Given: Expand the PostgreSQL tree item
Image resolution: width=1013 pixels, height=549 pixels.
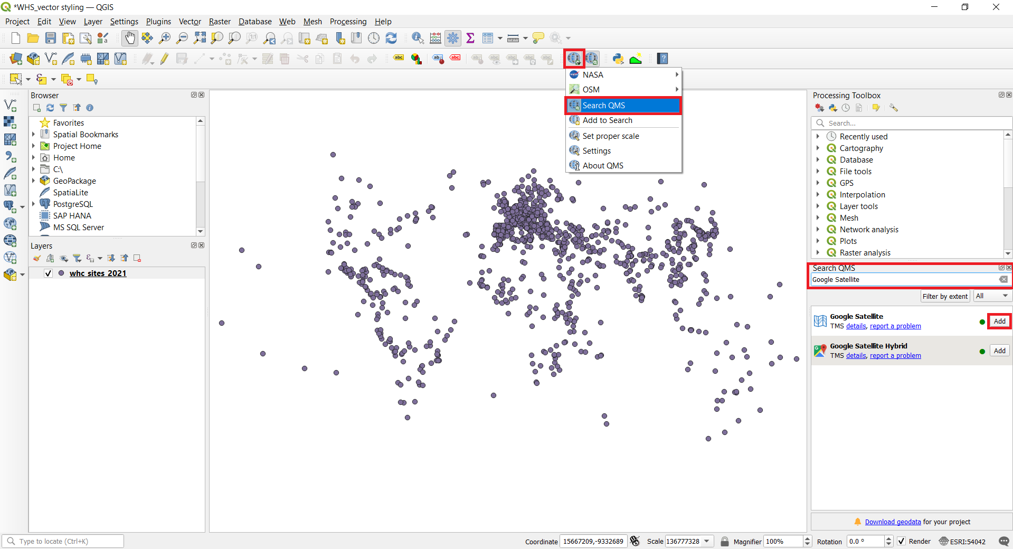Looking at the screenshot, I should click(33, 204).
